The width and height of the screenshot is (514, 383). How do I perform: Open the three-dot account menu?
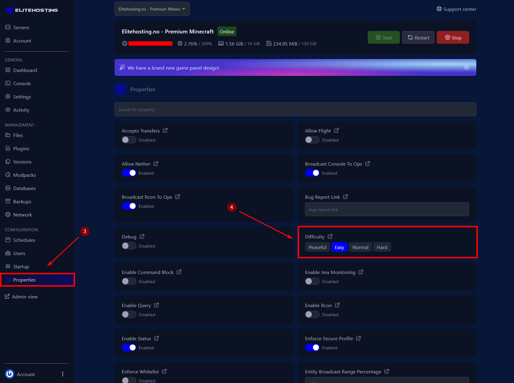pyautogui.click(x=63, y=374)
